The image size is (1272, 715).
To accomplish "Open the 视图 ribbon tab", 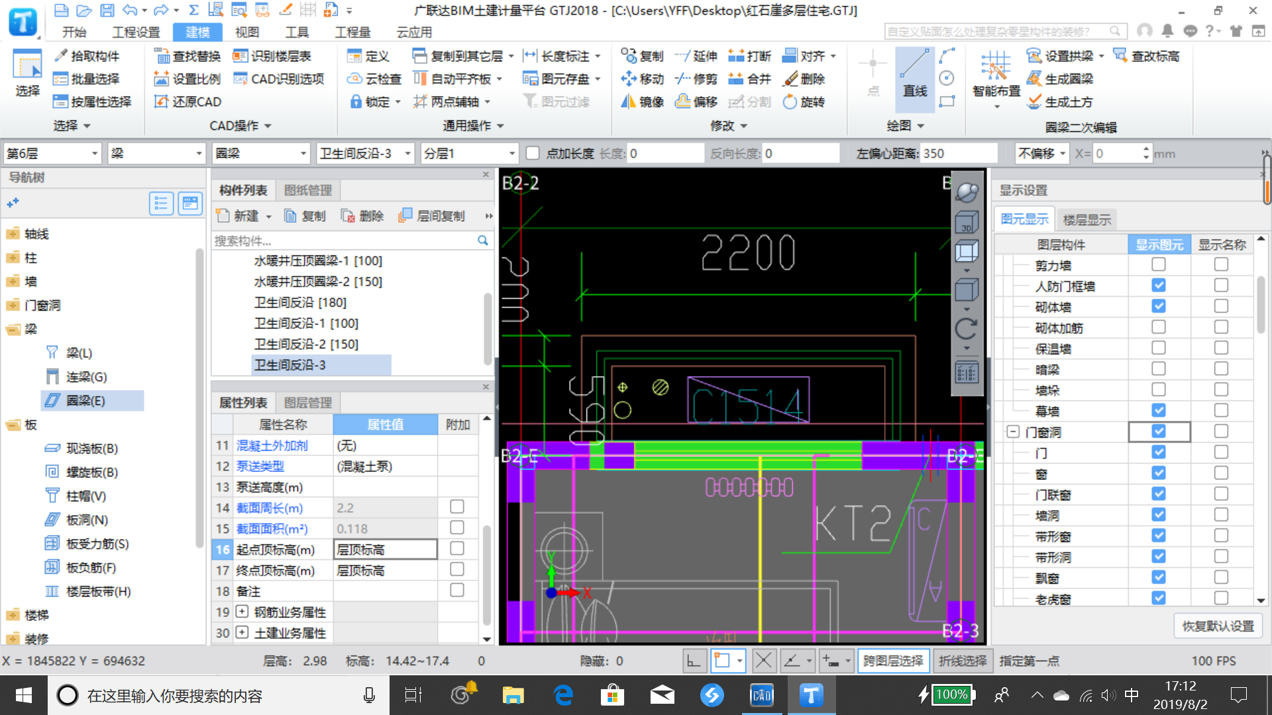I will [x=247, y=32].
